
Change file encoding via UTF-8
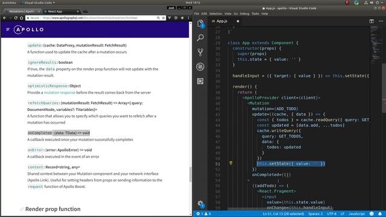pyautogui.click(x=332, y=214)
